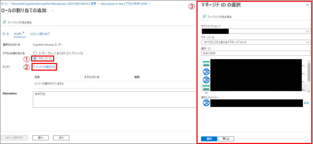Go to ホーム in the breadcrumb

coord(4,4)
